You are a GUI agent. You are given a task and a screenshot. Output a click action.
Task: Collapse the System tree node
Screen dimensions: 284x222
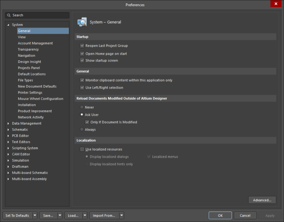(x=8, y=25)
